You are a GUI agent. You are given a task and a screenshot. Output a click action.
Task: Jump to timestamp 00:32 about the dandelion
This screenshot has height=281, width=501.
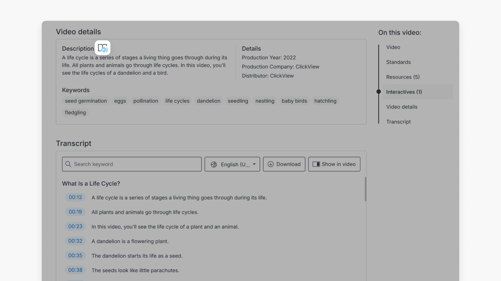[x=75, y=241]
